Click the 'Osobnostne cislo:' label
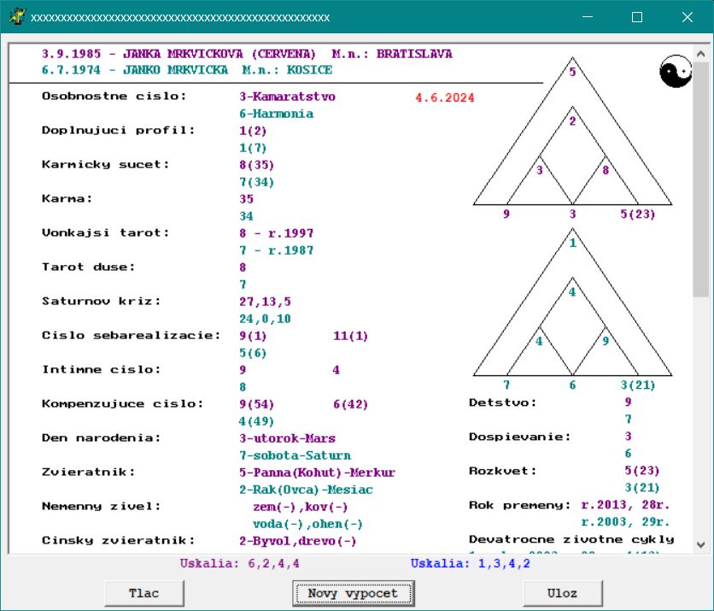The width and height of the screenshot is (714, 611). (x=114, y=97)
